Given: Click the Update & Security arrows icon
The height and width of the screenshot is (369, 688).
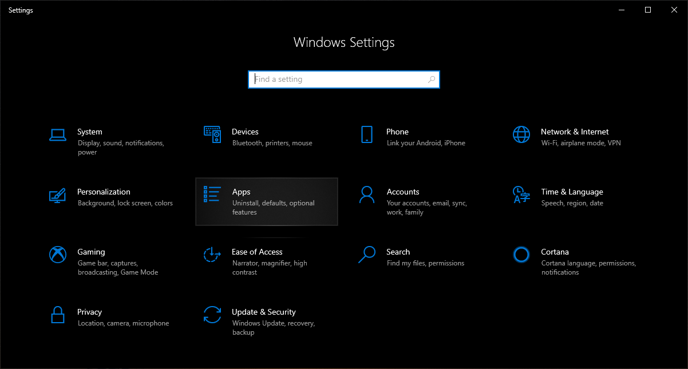Looking at the screenshot, I should [x=212, y=315].
